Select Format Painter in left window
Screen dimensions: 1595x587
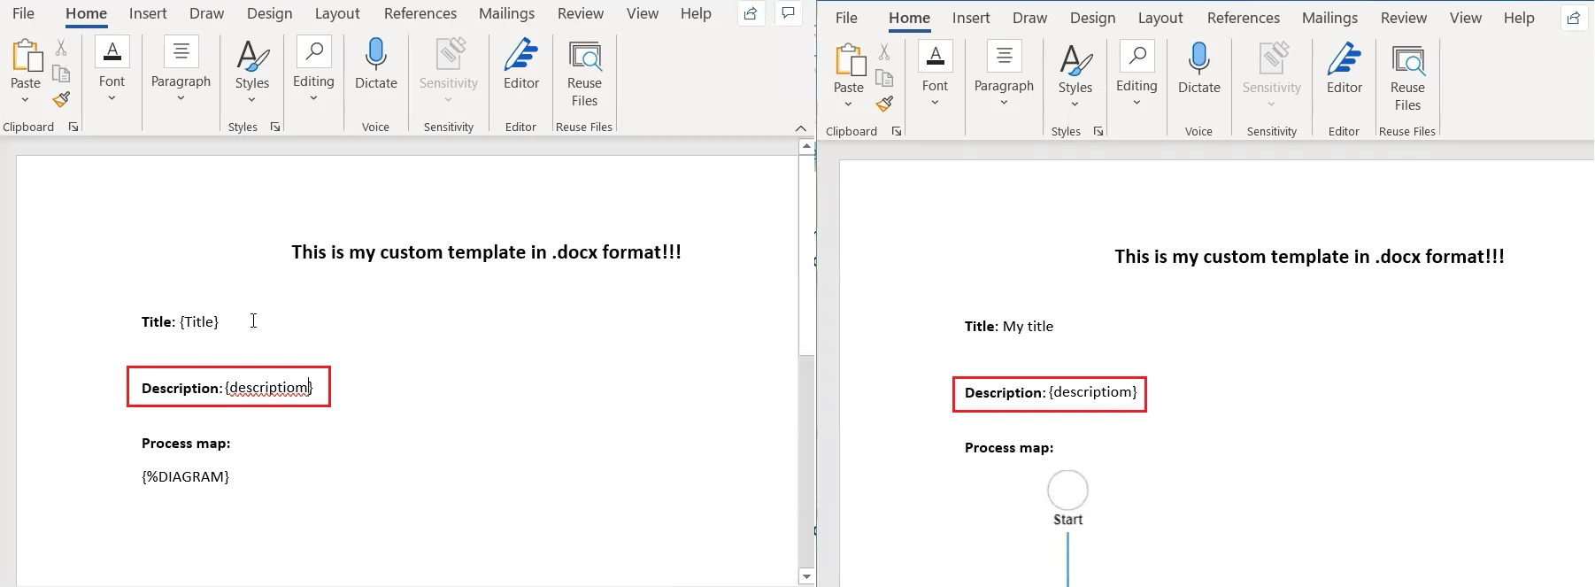[x=61, y=99]
